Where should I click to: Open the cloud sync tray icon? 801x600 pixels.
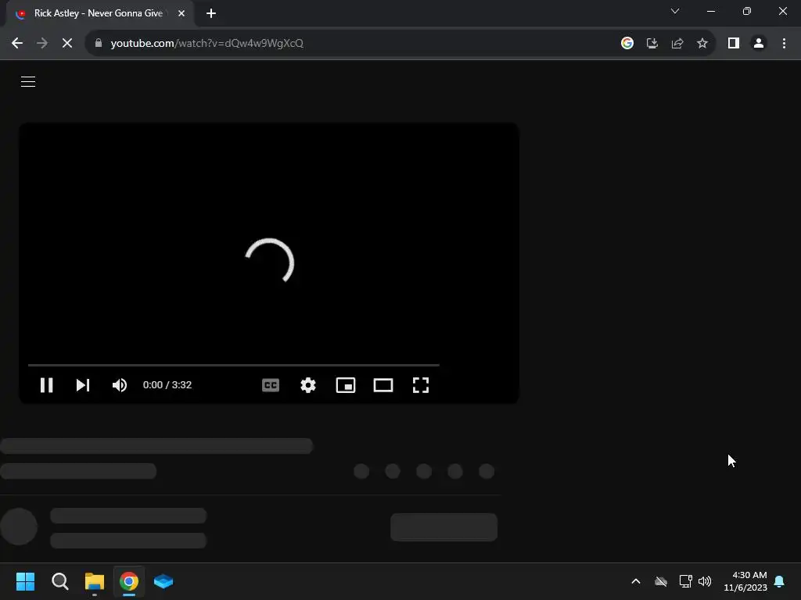tap(661, 581)
